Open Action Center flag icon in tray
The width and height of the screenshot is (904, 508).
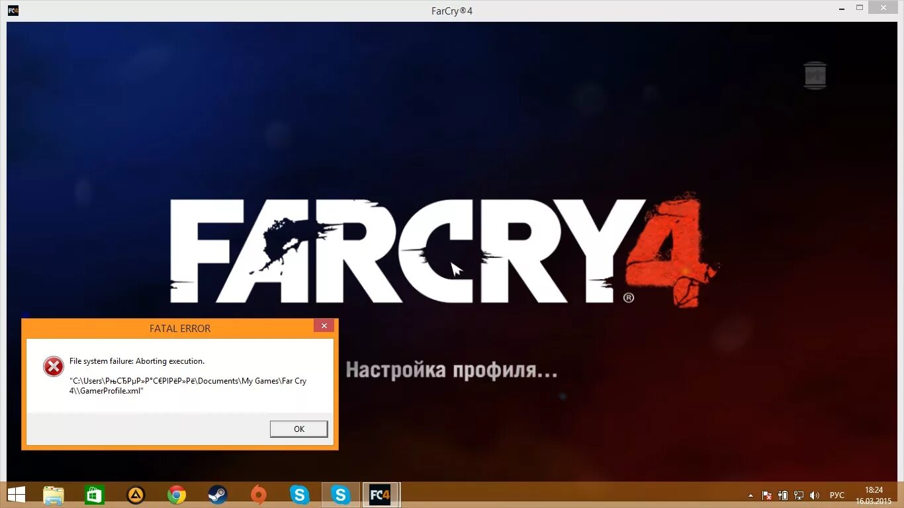coord(767,495)
